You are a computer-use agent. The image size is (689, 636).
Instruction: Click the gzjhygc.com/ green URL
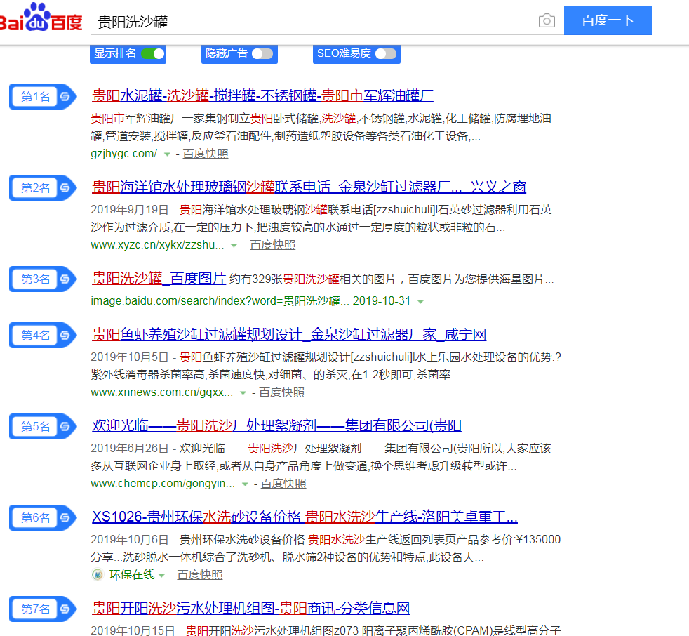click(124, 154)
